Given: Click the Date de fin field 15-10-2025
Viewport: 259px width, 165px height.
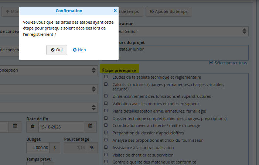Looking at the screenshot, I should click(61, 127).
